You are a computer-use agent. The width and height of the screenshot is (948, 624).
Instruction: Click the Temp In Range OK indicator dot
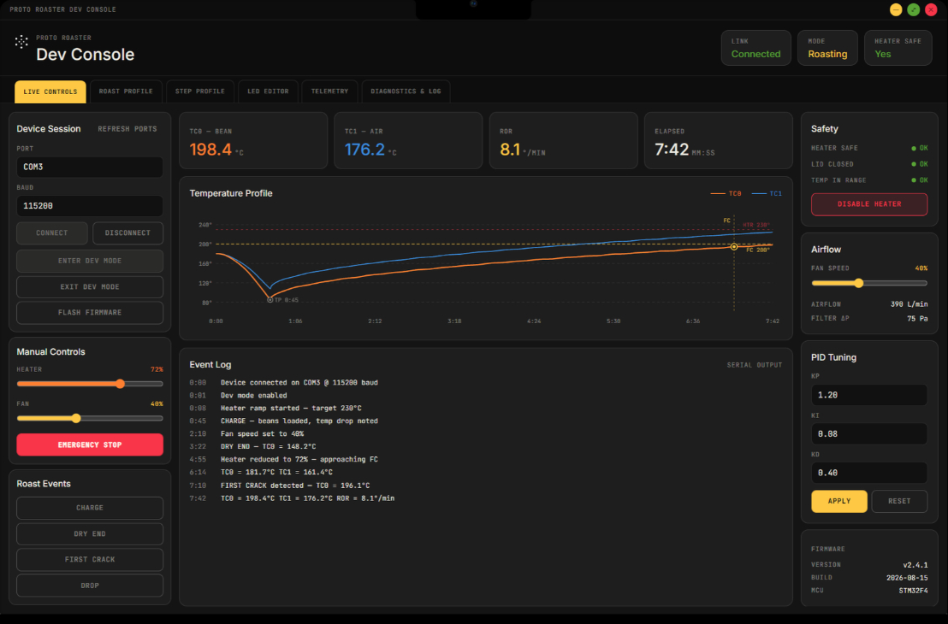[x=914, y=180]
